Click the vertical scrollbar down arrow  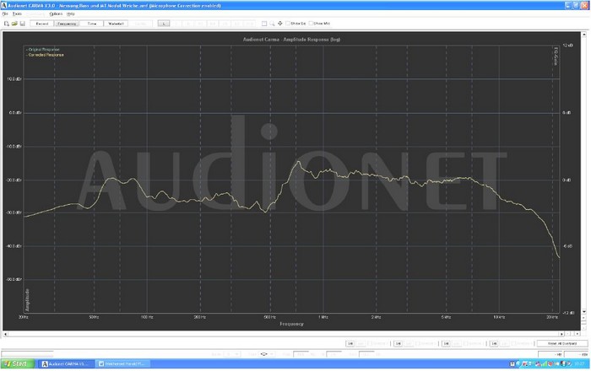[584, 312]
